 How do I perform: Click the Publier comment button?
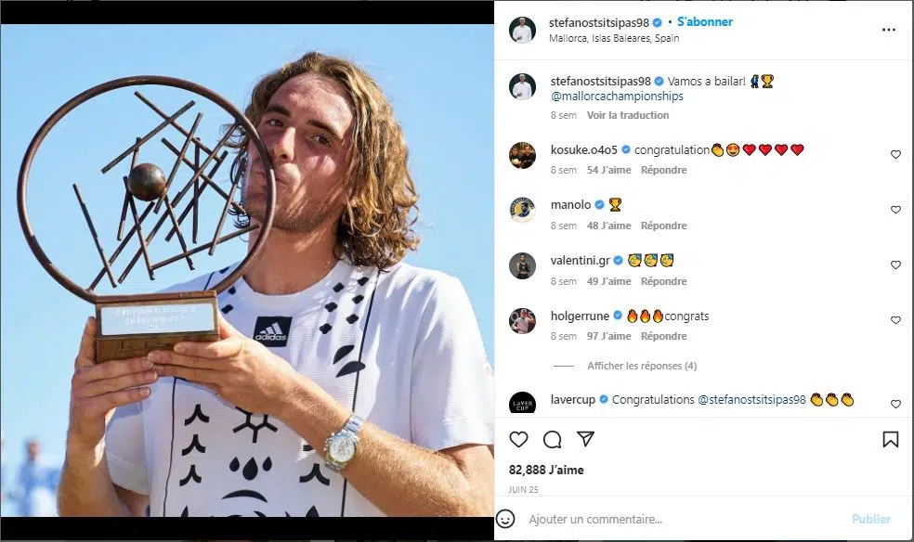[x=871, y=519]
